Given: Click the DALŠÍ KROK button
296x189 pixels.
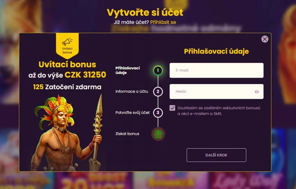Looking at the screenshot, I should [x=216, y=155].
